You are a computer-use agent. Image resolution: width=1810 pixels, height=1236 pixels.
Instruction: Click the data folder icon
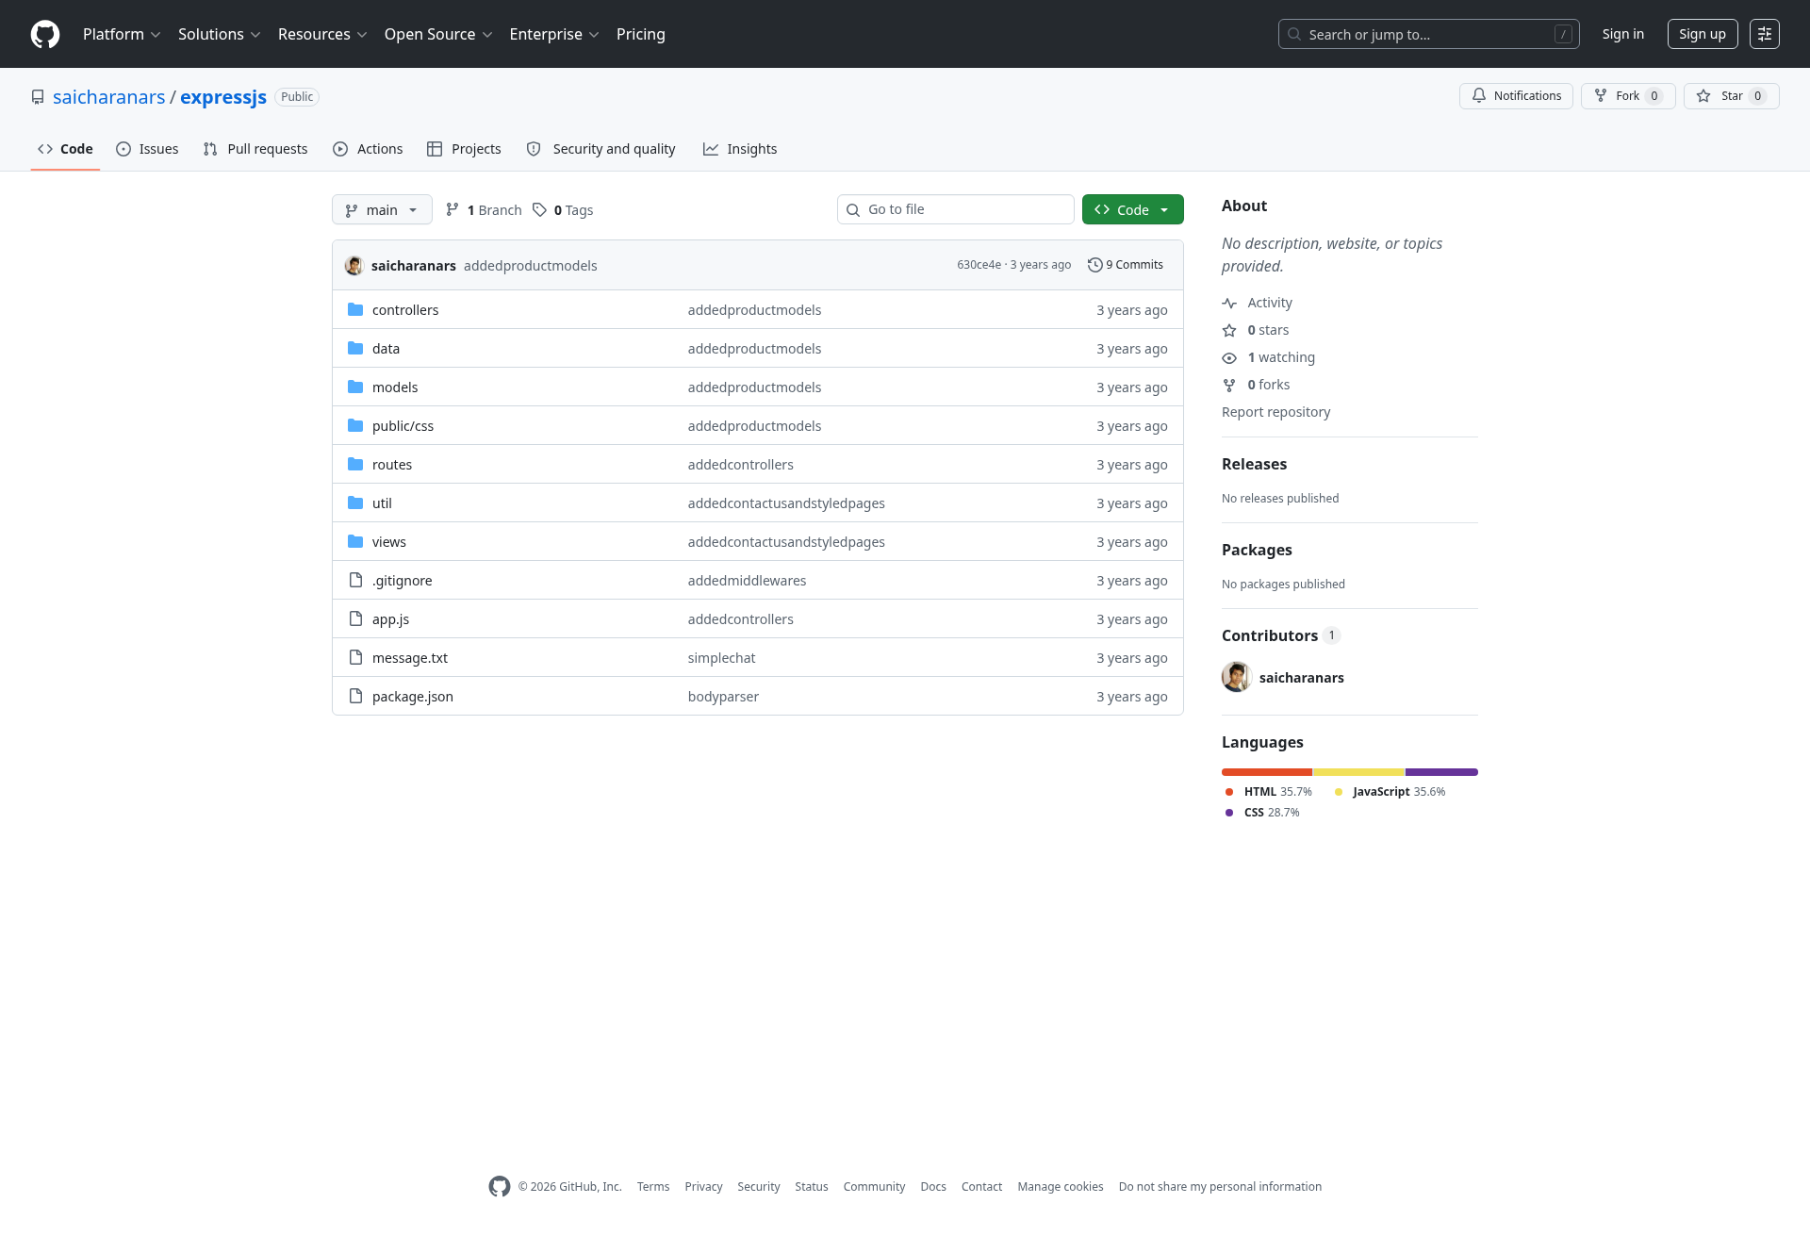pos(355,348)
